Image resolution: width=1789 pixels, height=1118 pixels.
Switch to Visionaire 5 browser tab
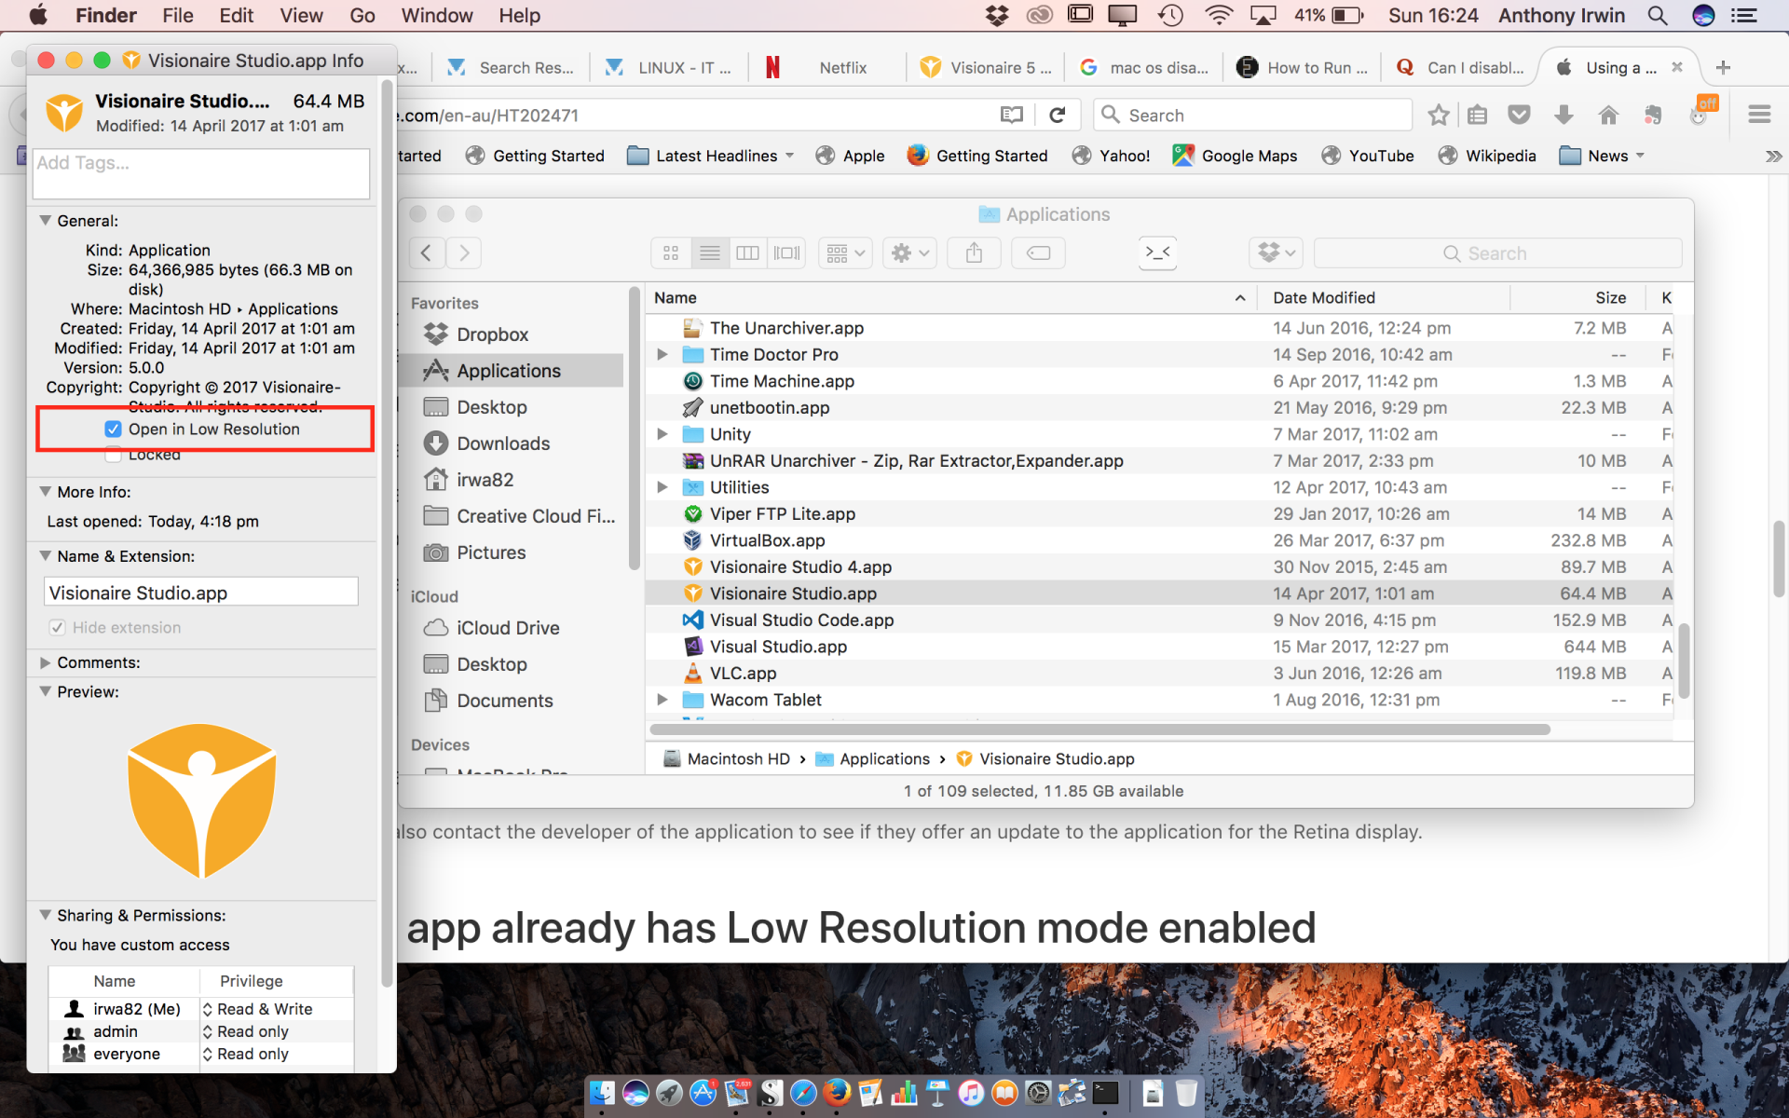[986, 68]
